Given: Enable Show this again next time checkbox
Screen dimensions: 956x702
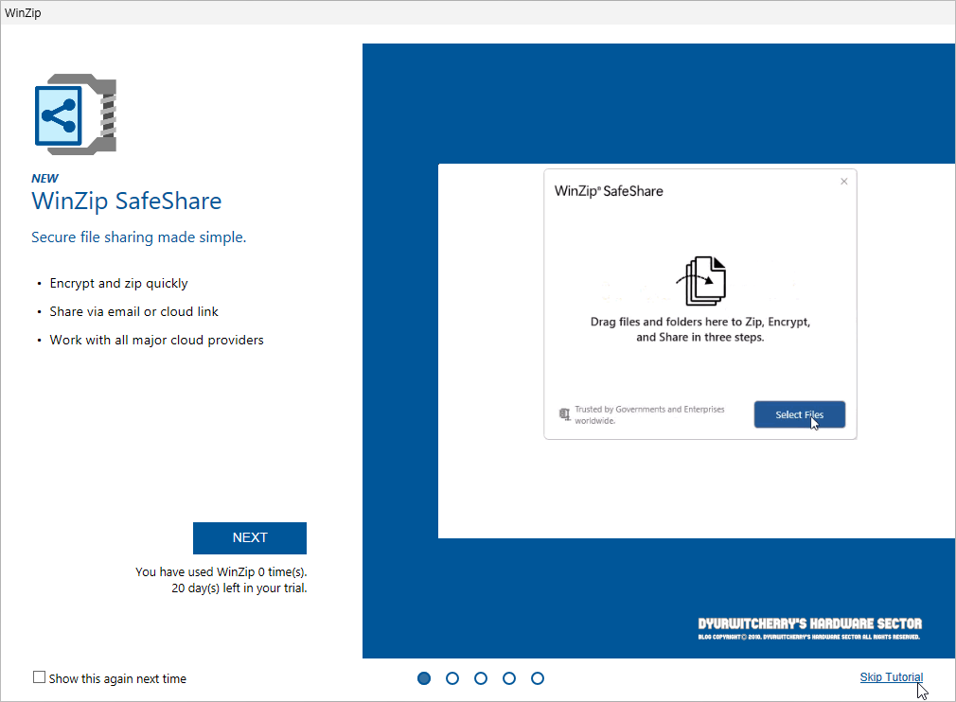Looking at the screenshot, I should [39, 677].
